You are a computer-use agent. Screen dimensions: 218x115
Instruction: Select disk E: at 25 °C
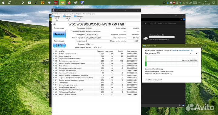(79, 18)
